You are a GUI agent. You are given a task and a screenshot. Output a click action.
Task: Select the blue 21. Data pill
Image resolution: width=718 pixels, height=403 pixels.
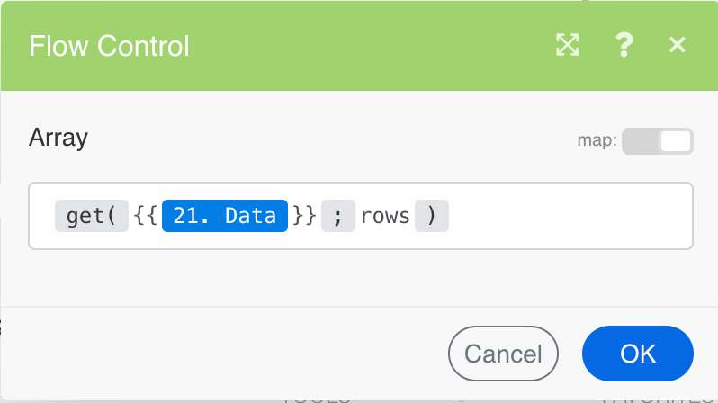coord(225,217)
